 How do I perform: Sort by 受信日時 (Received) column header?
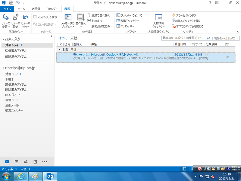click(184, 44)
